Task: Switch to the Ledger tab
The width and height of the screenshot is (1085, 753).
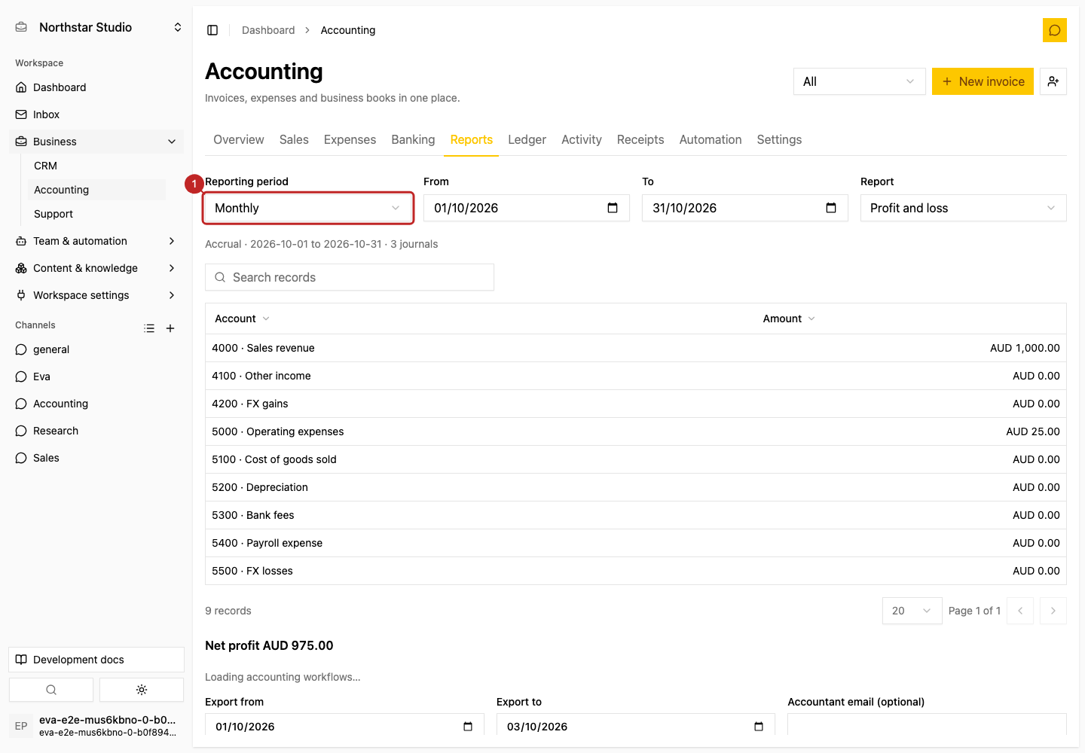Action: pyautogui.click(x=527, y=139)
